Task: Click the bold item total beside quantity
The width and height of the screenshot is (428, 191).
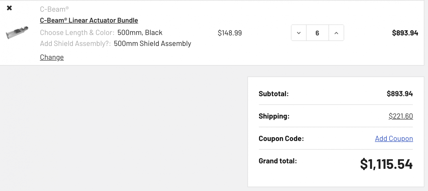Action: tap(405, 33)
